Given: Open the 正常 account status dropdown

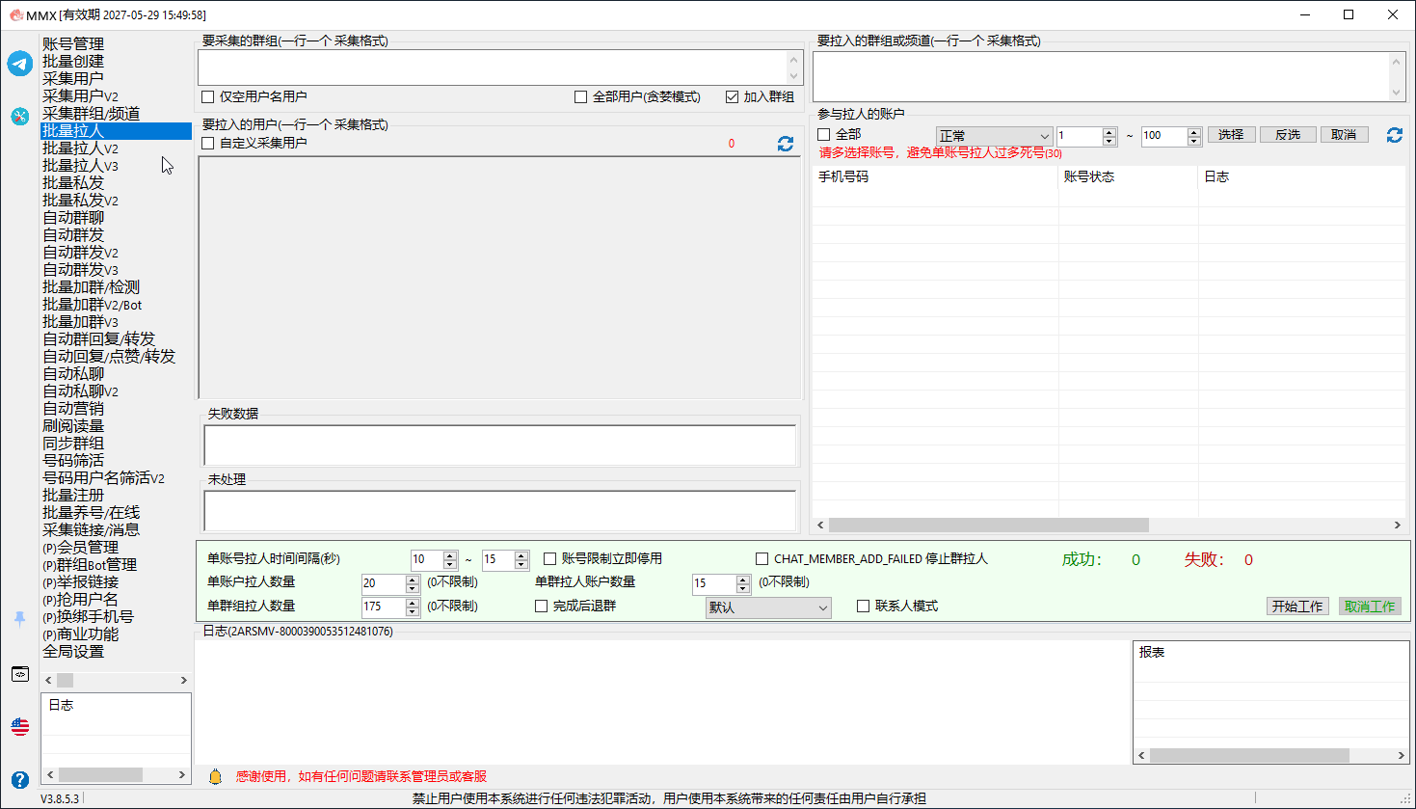Looking at the screenshot, I should point(994,136).
